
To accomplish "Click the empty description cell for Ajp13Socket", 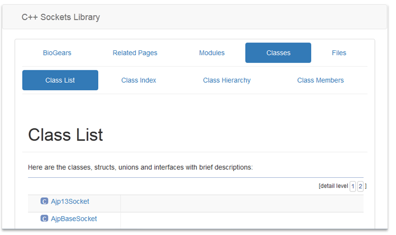I will point(241,203).
